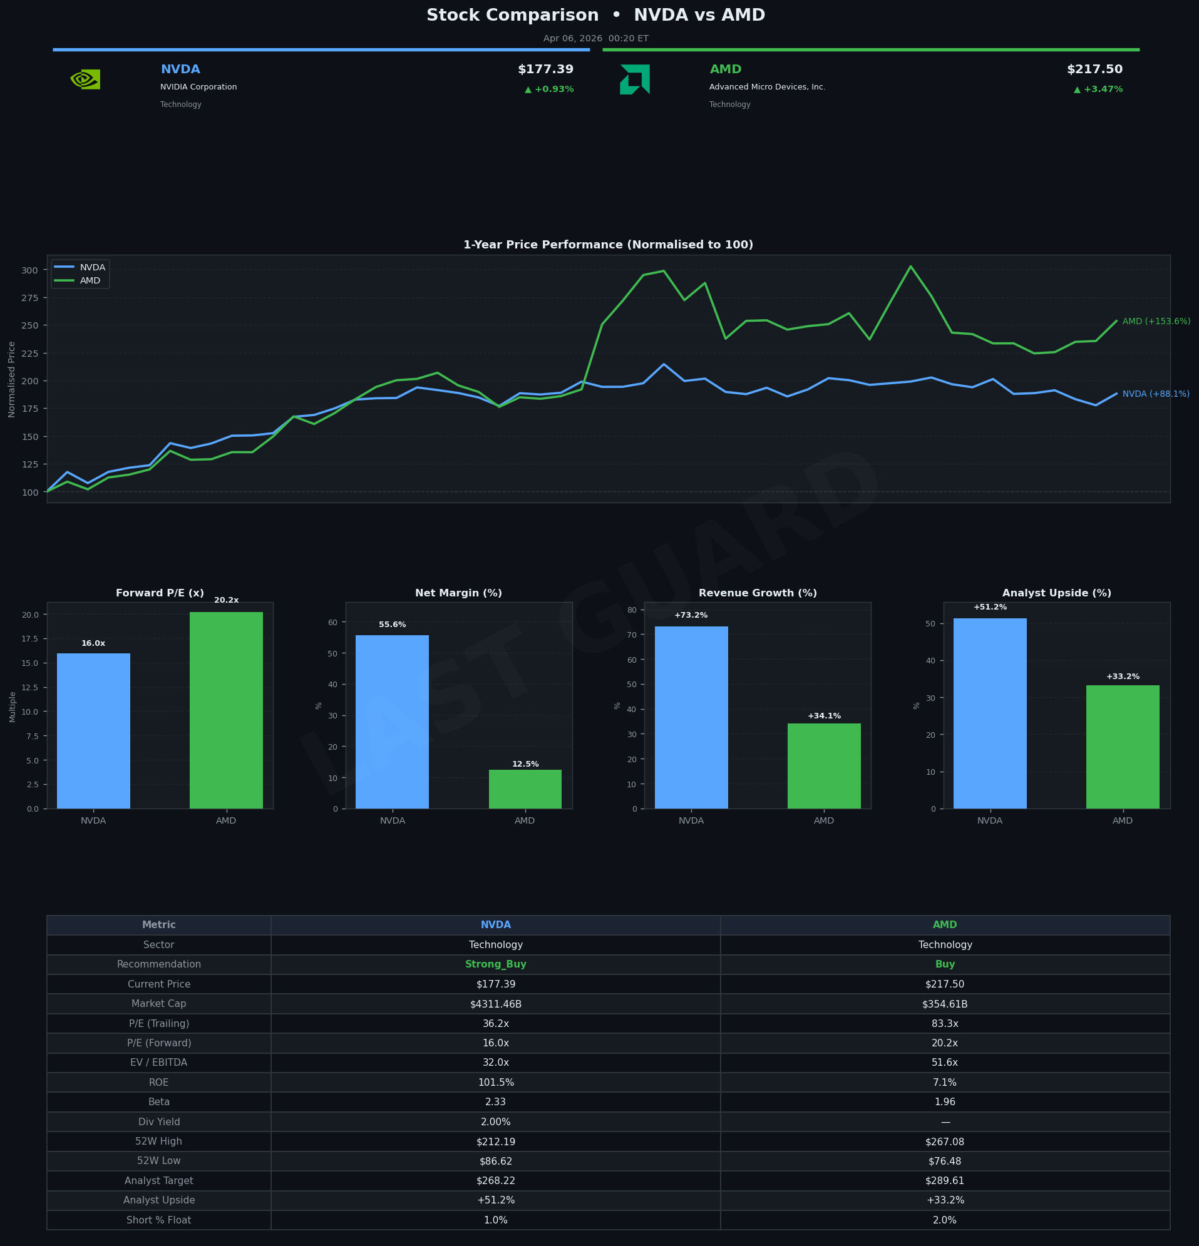Click the Strong_Buy recommendation cell
The image size is (1199, 1246).
pos(495,964)
